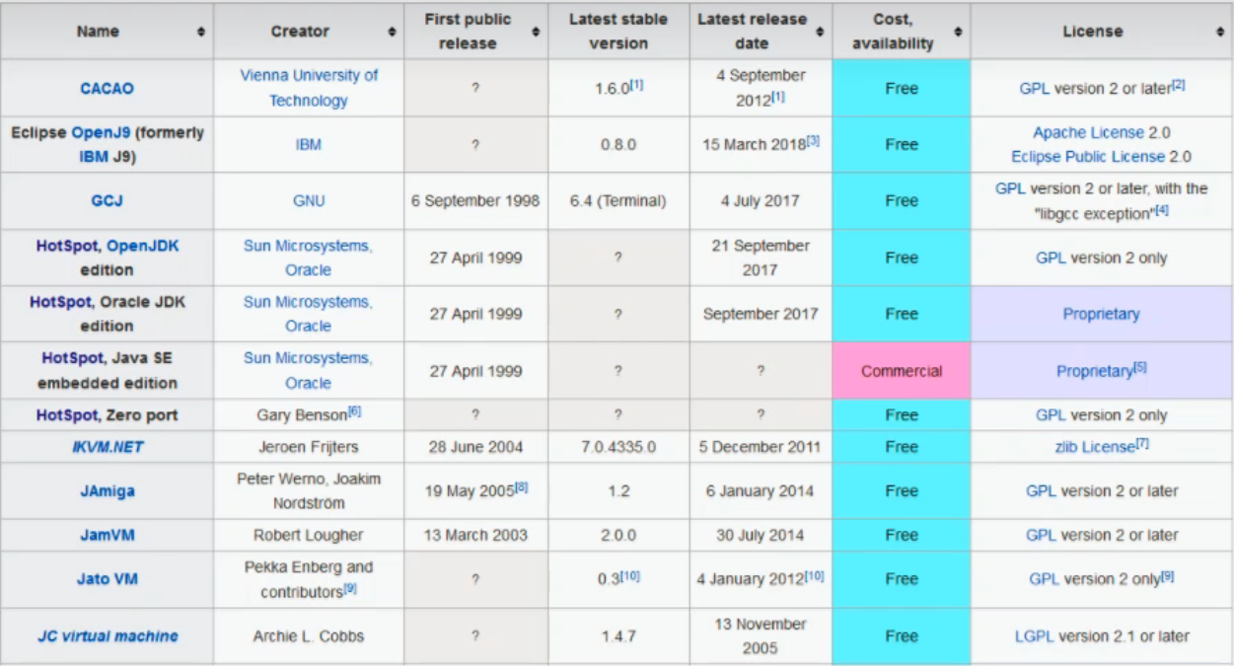This screenshot has height=666, width=1234.
Task: Open the JC virtual machine link
Action: [x=108, y=636]
